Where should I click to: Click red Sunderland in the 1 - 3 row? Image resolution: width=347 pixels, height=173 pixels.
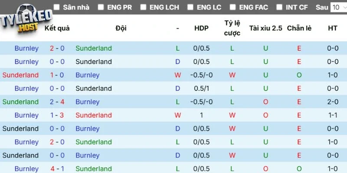click(x=94, y=115)
